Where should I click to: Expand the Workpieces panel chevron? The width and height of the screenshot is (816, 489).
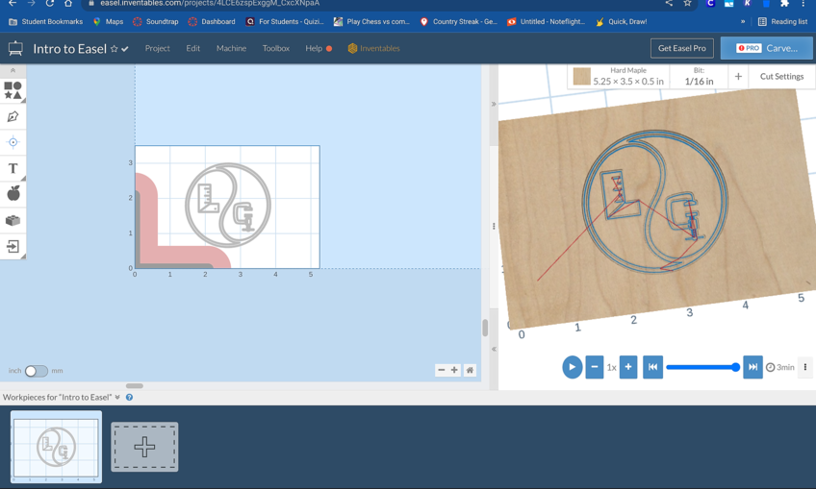[x=117, y=397]
